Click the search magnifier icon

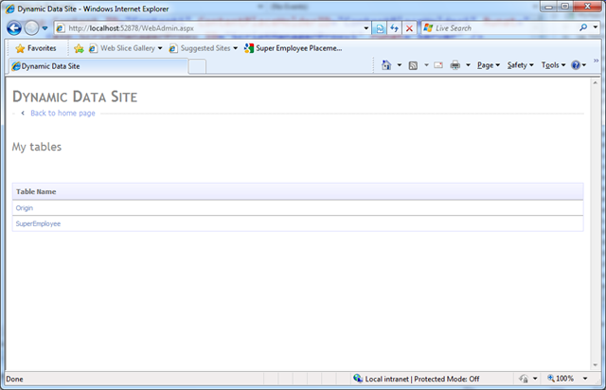[x=581, y=28]
